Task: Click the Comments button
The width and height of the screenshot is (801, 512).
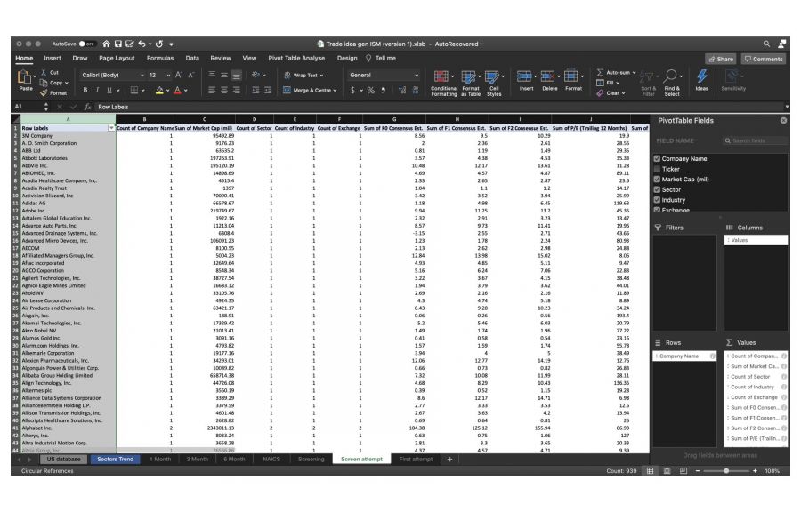Action: (x=764, y=59)
